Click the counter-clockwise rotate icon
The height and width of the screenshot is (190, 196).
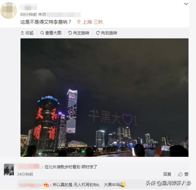click(x=70, y=33)
